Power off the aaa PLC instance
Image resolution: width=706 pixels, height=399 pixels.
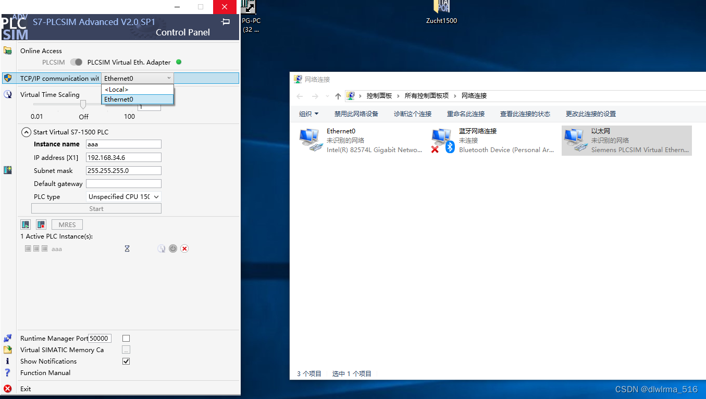[173, 248]
